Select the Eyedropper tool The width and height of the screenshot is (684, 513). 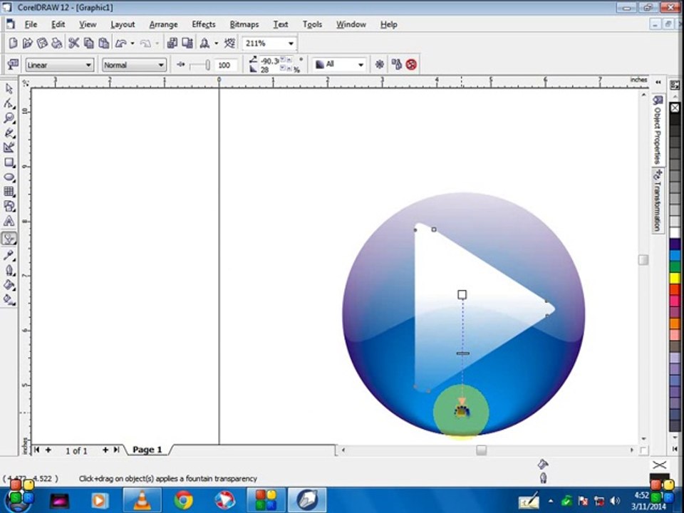click(x=9, y=256)
